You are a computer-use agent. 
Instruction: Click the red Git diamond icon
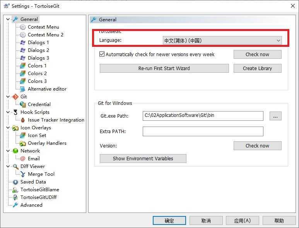coord(15,97)
